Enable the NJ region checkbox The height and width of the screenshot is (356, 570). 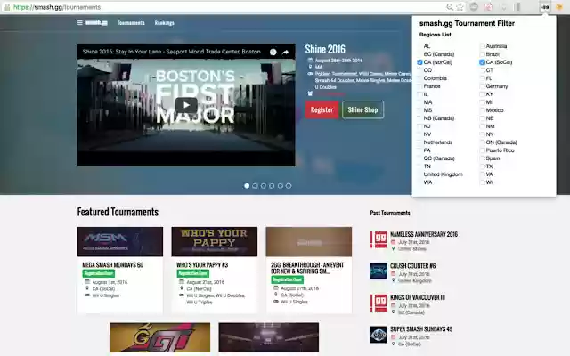(419, 126)
